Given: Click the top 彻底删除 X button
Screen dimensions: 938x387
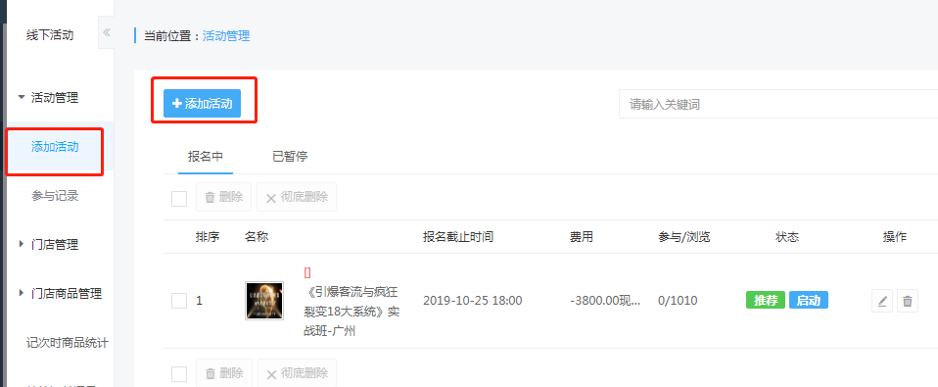Looking at the screenshot, I should pos(297,197).
